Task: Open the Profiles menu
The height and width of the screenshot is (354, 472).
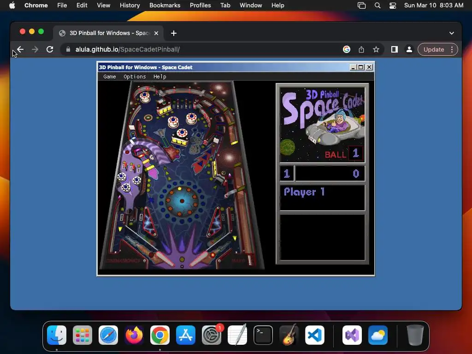Action: click(x=200, y=5)
